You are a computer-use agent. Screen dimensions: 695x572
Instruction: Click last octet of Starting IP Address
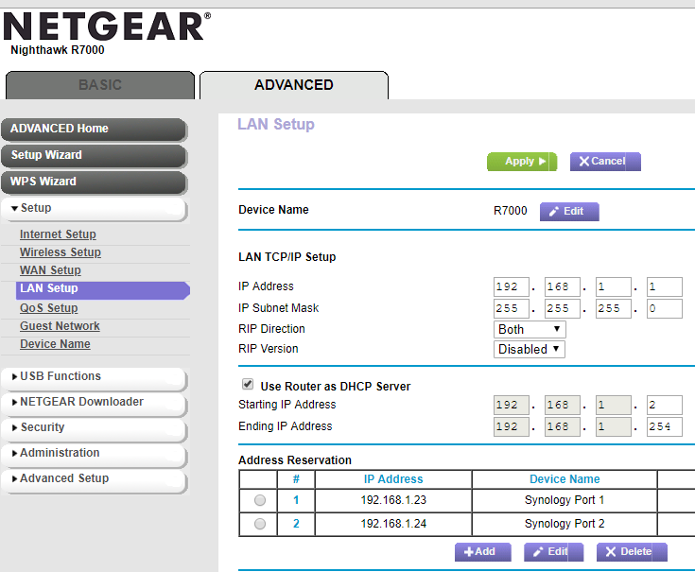coord(664,405)
